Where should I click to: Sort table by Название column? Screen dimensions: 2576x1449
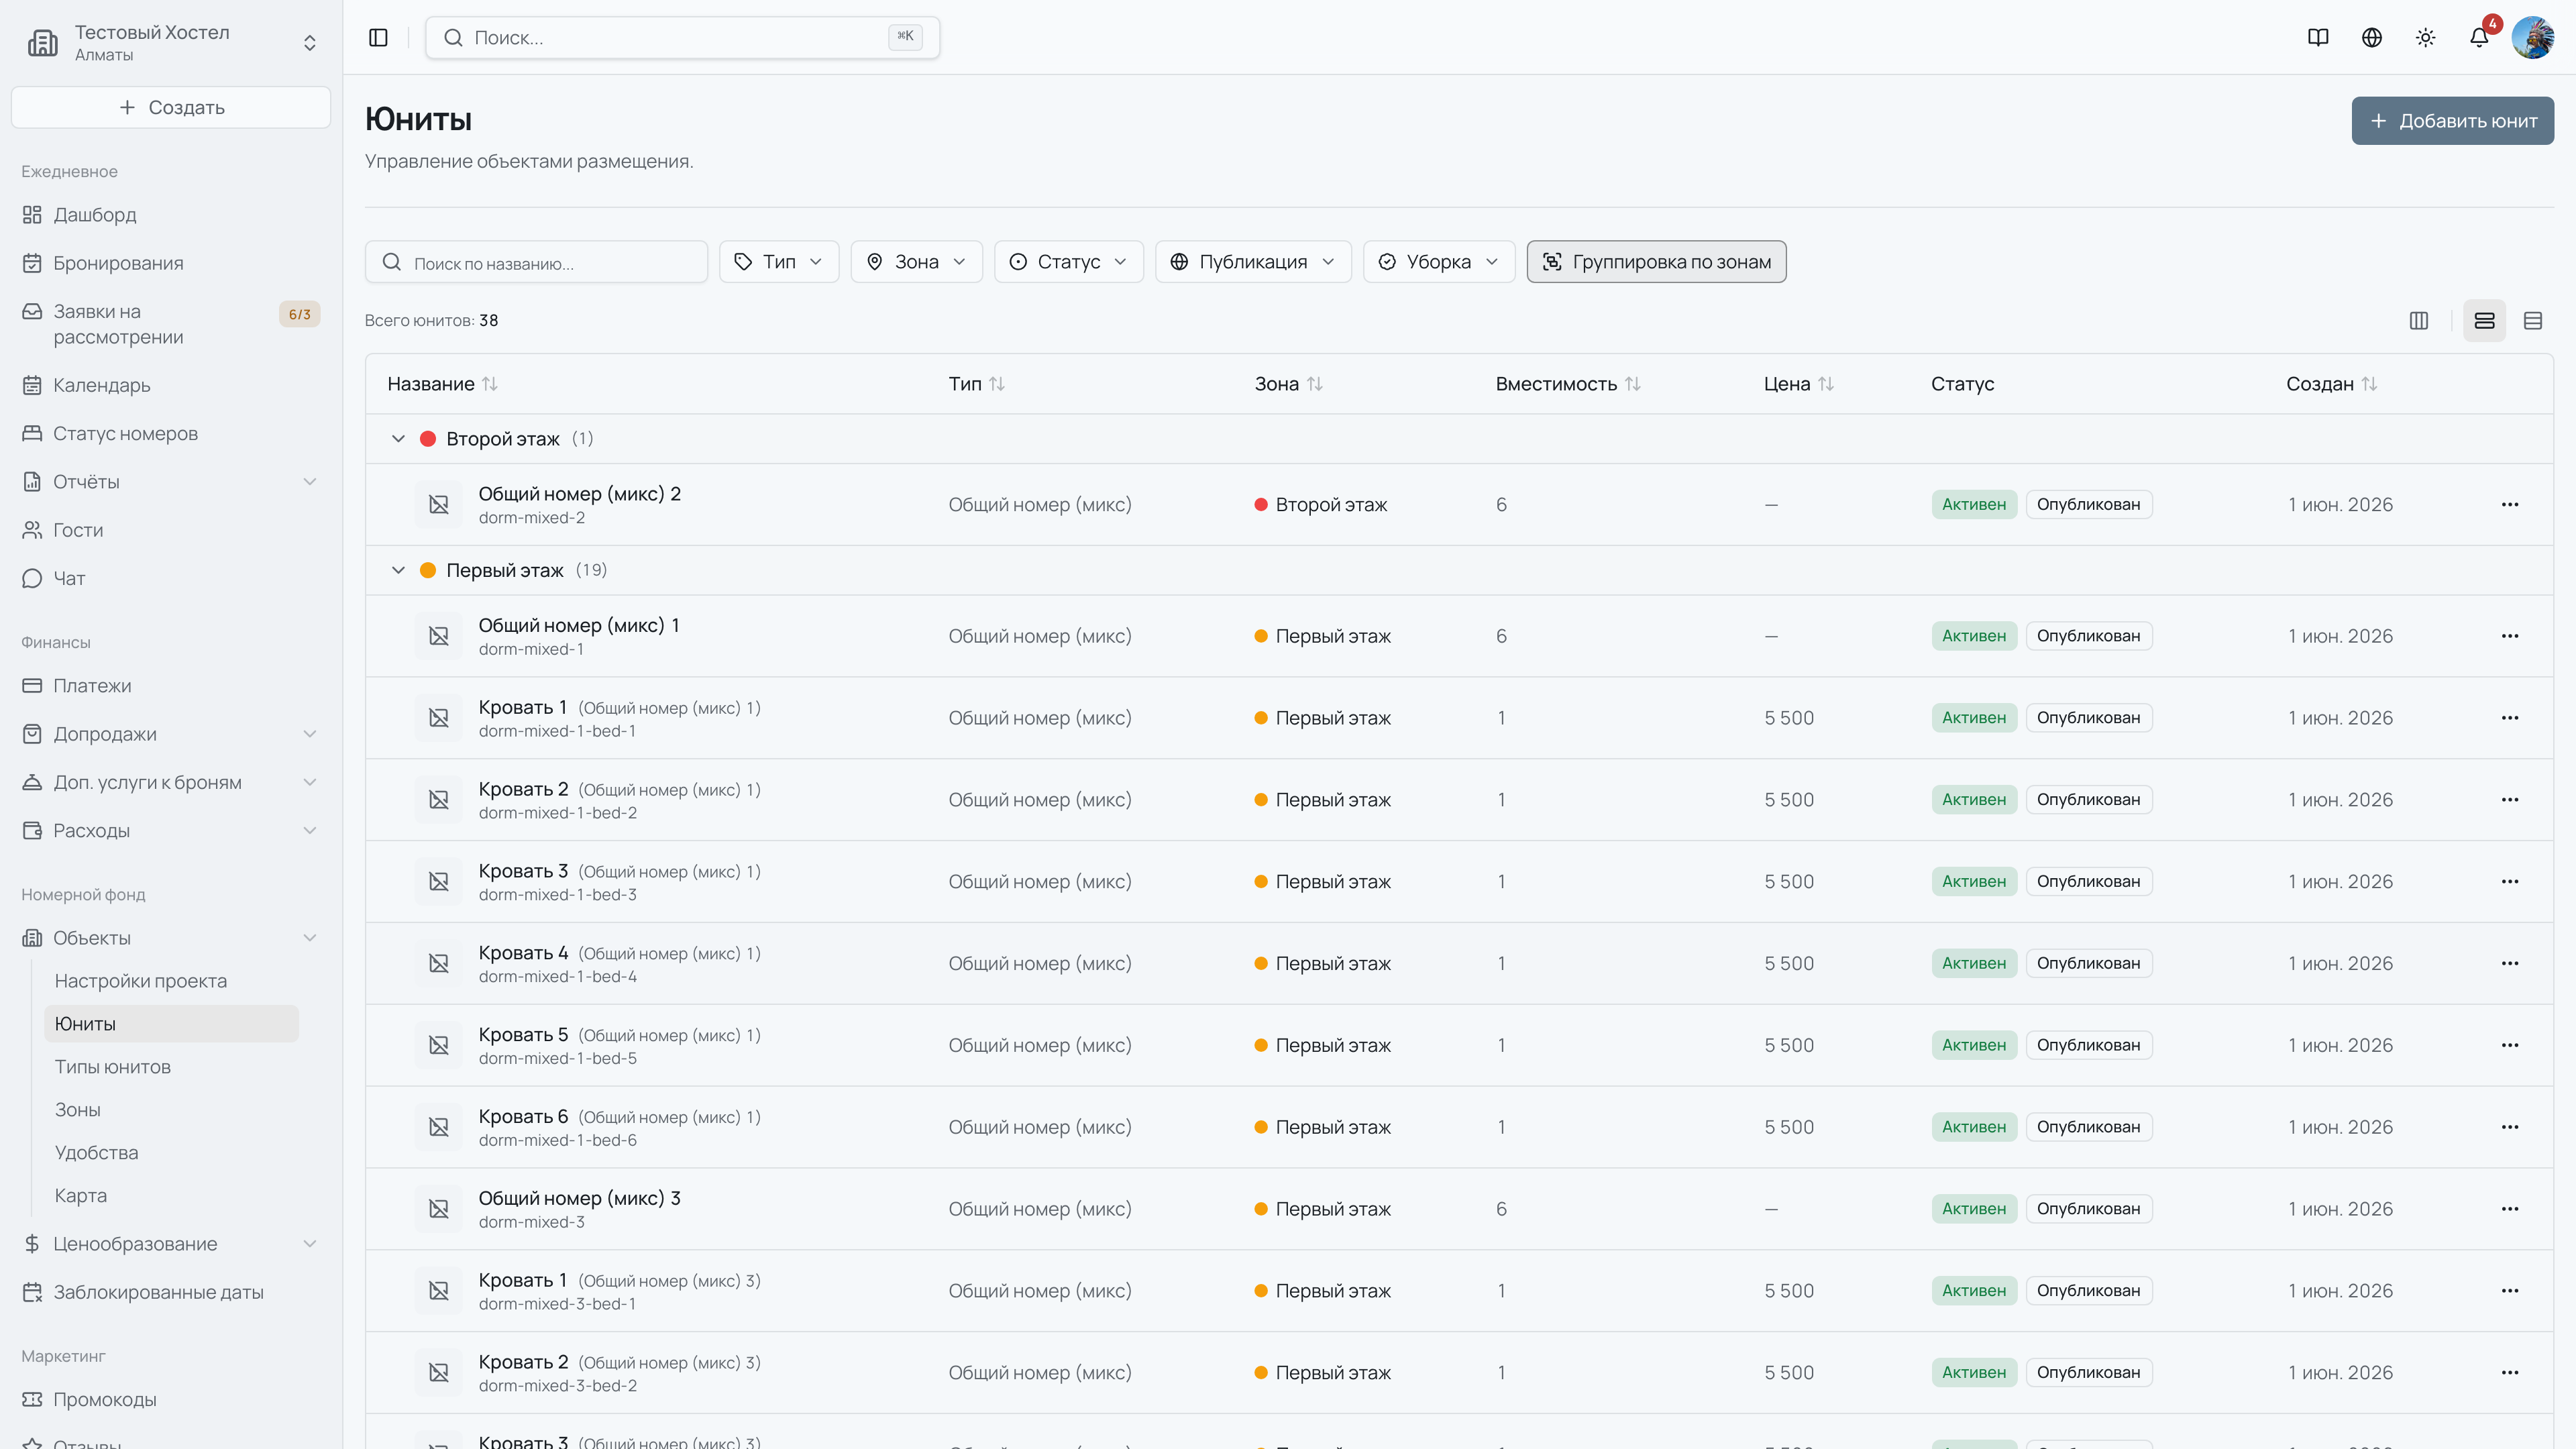click(442, 384)
